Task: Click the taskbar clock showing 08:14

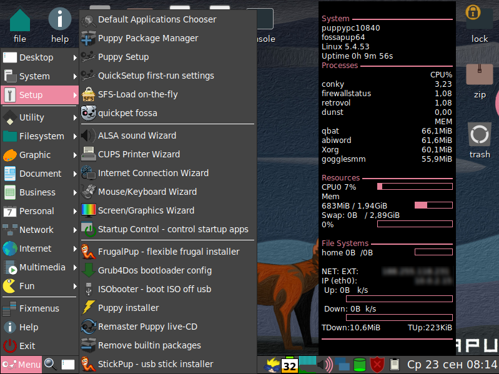Action: (452, 365)
